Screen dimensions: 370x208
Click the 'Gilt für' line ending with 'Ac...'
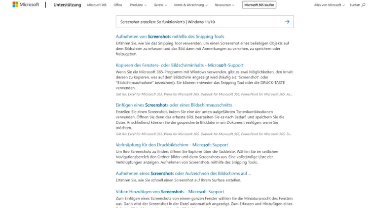pyautogui.click(x=204, y=94)
